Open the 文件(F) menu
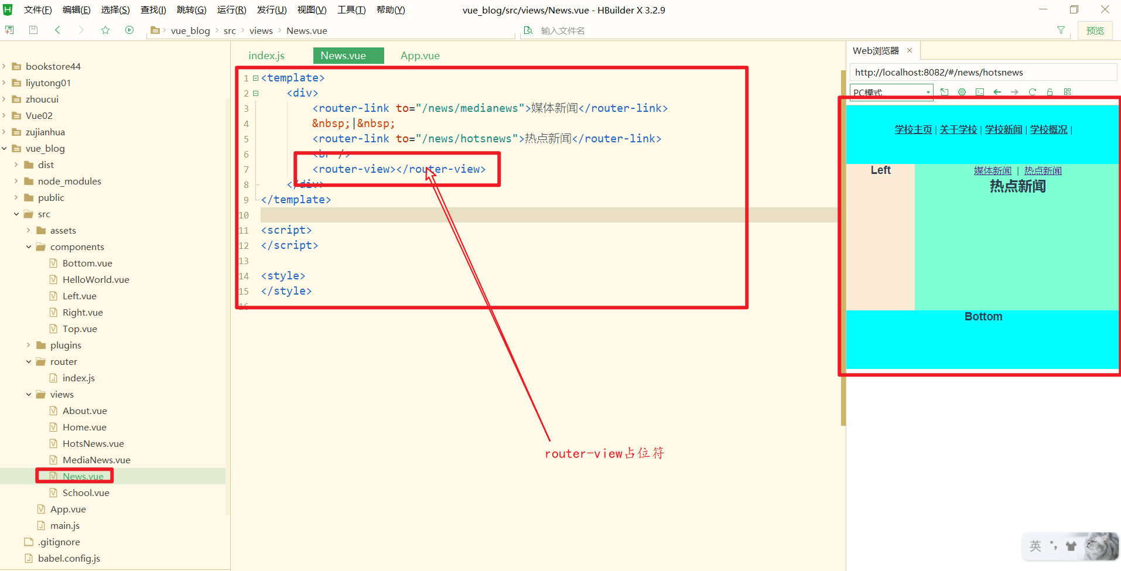 38,10
